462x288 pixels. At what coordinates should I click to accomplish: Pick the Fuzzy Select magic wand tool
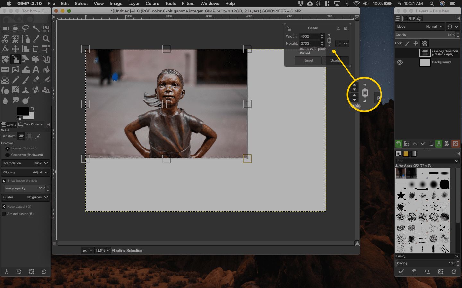(x=36, y=28)
